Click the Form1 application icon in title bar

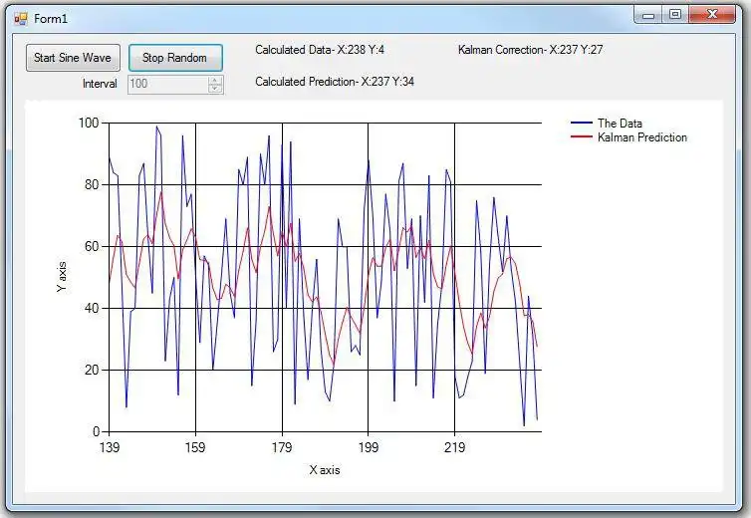(21, 19)
